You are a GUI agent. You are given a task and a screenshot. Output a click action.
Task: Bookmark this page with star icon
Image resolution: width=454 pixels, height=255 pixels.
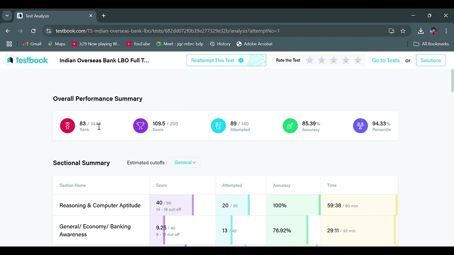[x=403, y=31]
